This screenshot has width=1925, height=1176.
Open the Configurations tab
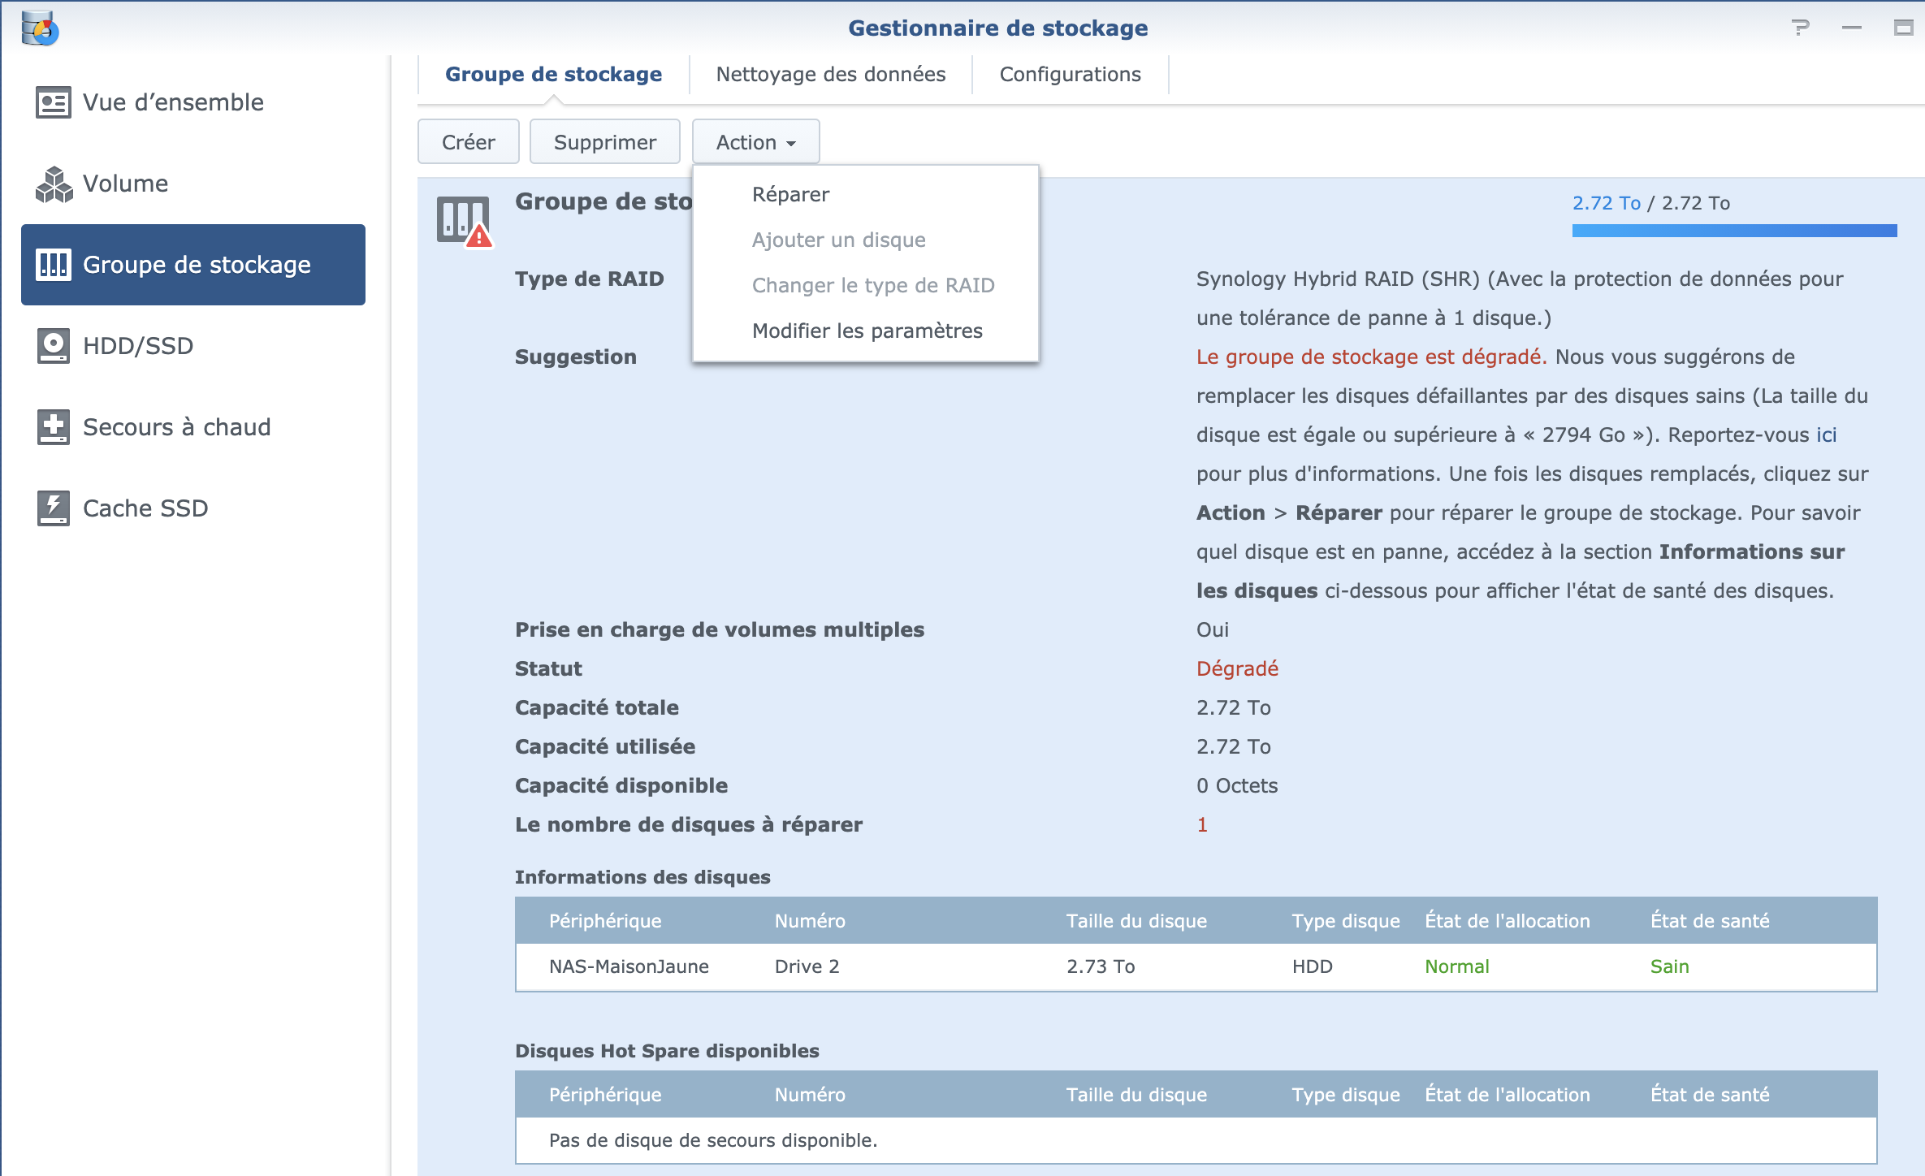(x=1070, y=75)
